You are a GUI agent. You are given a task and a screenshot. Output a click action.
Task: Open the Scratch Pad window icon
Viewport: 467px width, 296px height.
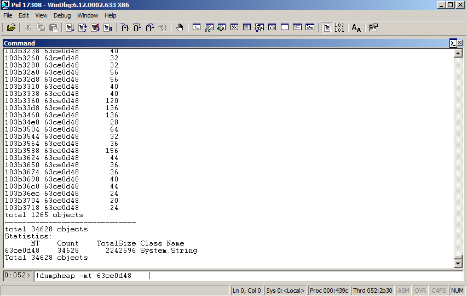tap(285, 27)
